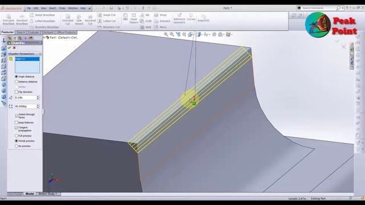Open the Tools menu
This screenshot has height=205, width=365.
pyautogui.click(x=62, y=8)
